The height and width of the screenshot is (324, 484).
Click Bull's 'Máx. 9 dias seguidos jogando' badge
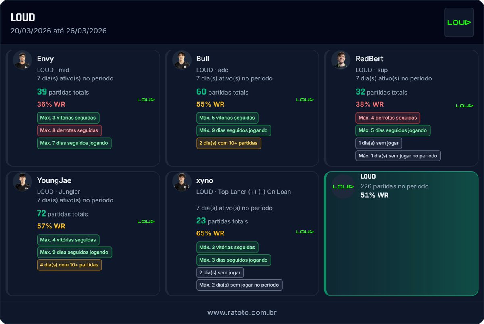pos(234,130)
